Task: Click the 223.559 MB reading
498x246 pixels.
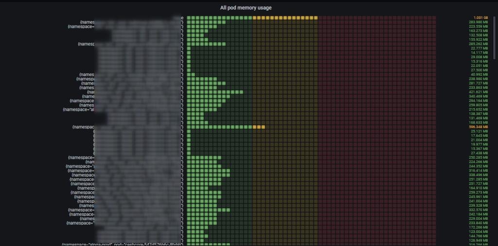Action: pyautogui.click(x=479, y=27)
